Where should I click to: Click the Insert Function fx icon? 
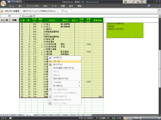(x=31, y=16)
